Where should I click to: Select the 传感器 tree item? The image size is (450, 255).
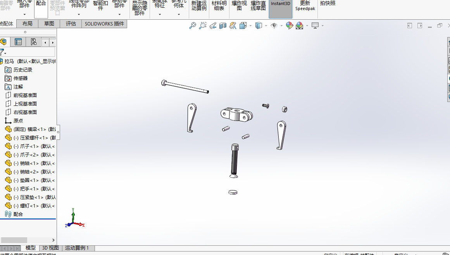(x=21, y=78)
